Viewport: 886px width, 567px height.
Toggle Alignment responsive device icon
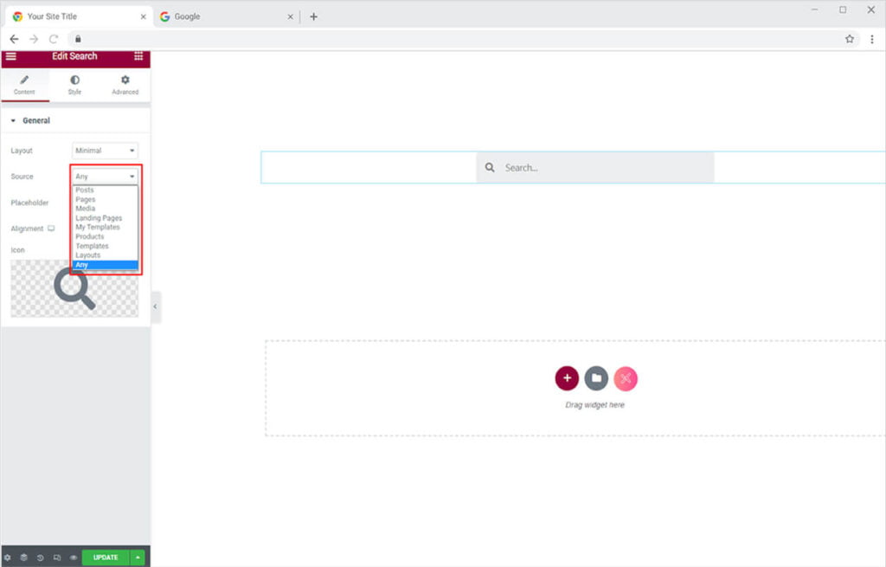(x=51, y=229)
